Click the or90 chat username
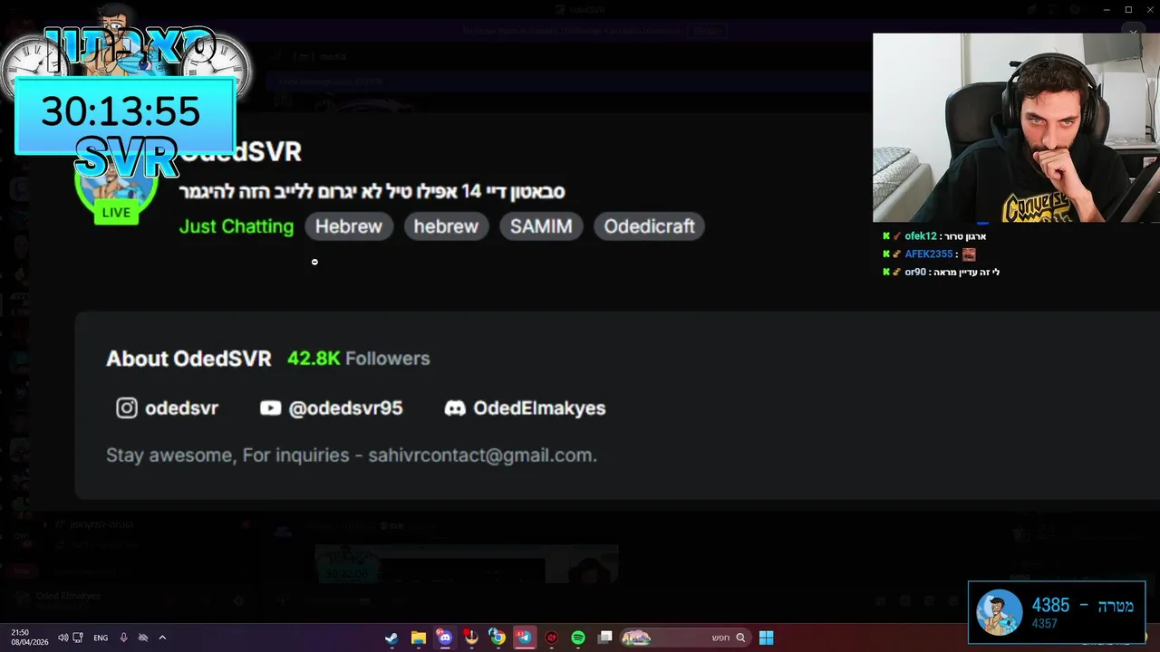 [x=915, y=272]
